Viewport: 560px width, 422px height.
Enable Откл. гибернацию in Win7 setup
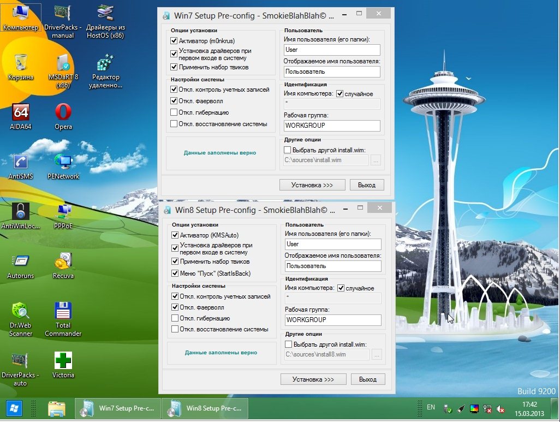(x=174, y=112)
